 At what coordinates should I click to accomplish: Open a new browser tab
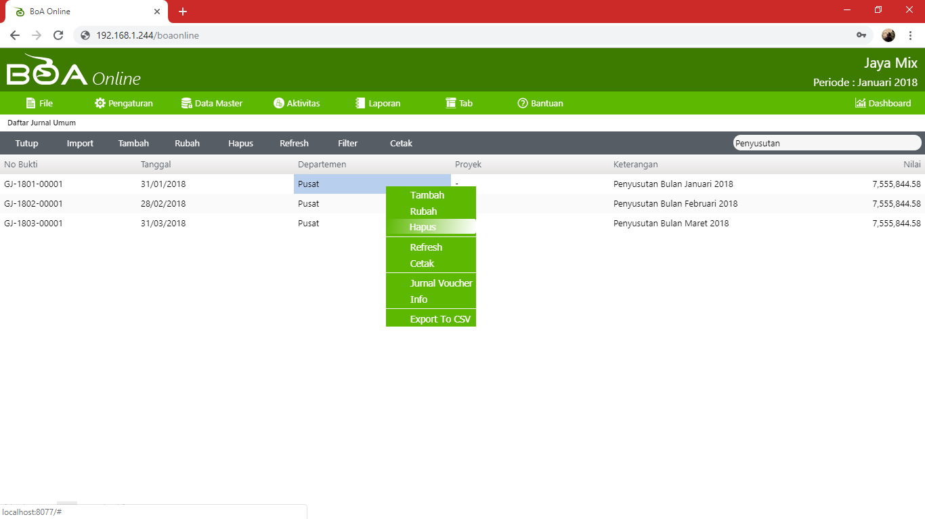click(x=183, y=12)
